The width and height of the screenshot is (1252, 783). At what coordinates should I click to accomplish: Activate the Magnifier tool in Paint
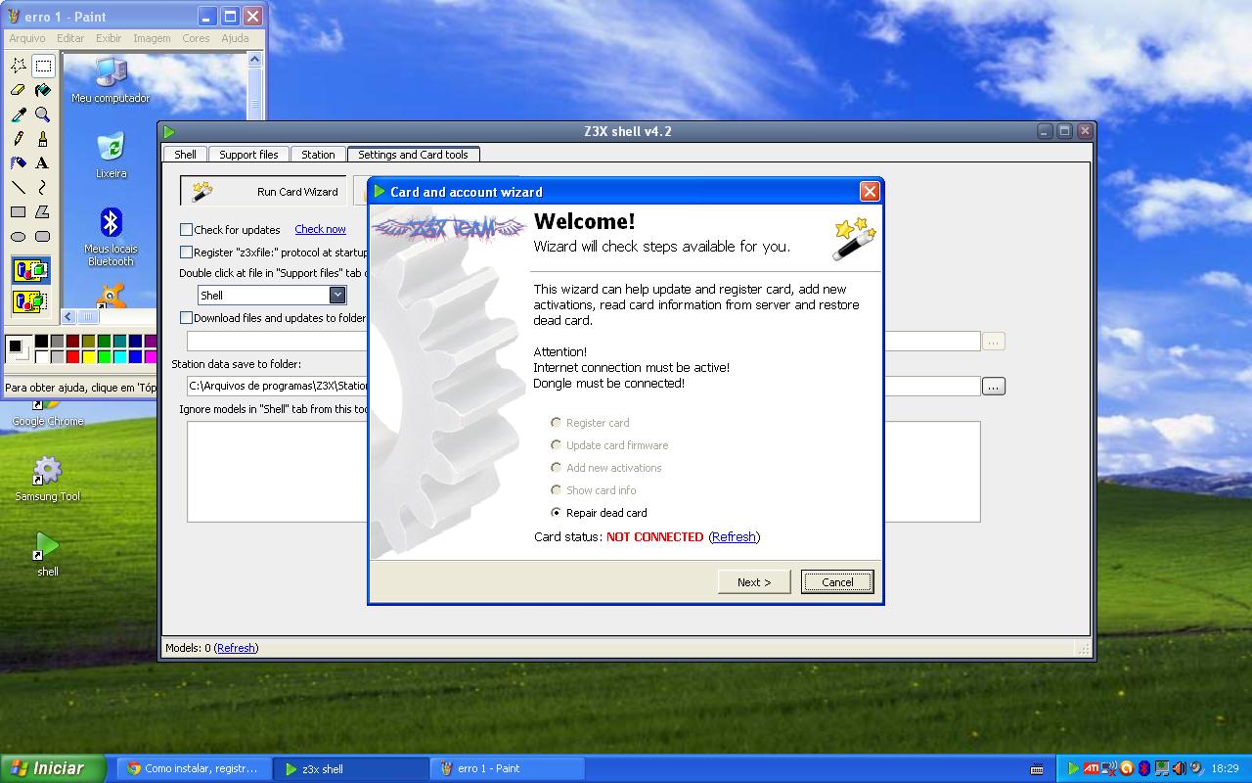[x=42, y=115]
